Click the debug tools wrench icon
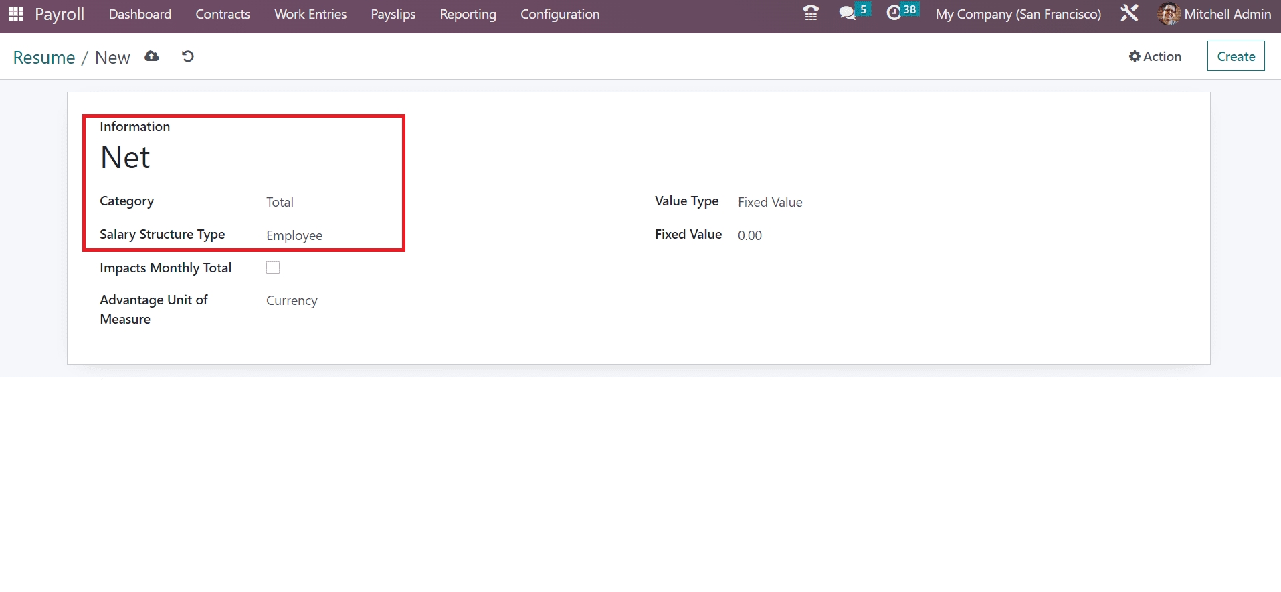The height and width of the screenshot is (592, 1281). tap(1129, 13)
